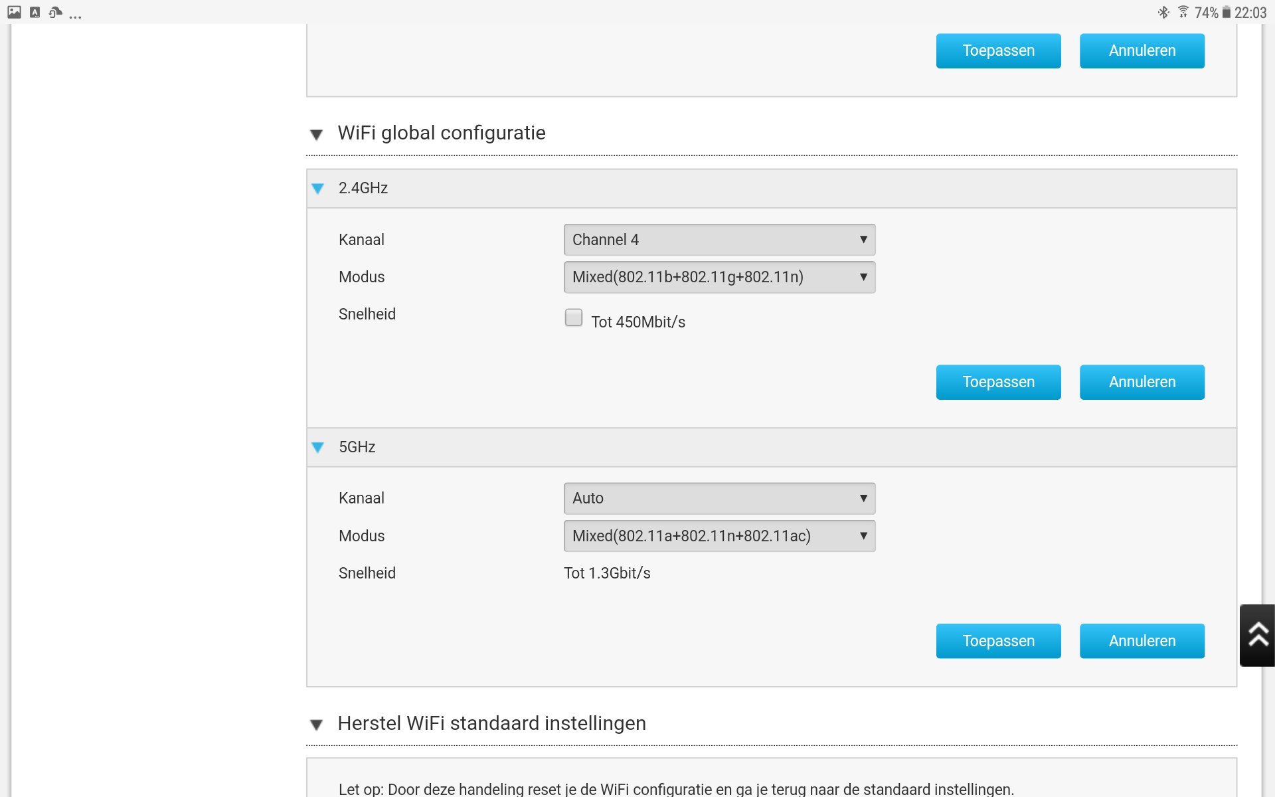Viewport: 1275px width, 797px height.
Task: Collapse Herstel WiFi standaard instellingen section
Action: pos(316,725)
